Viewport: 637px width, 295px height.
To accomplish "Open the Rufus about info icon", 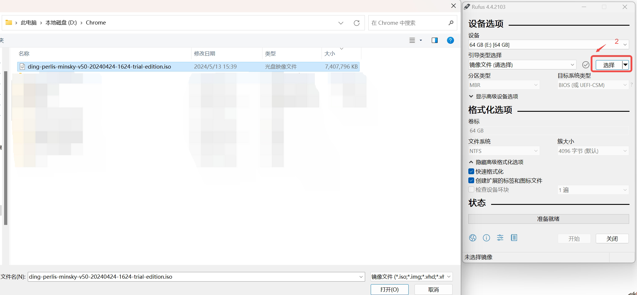I will [486, 238].
